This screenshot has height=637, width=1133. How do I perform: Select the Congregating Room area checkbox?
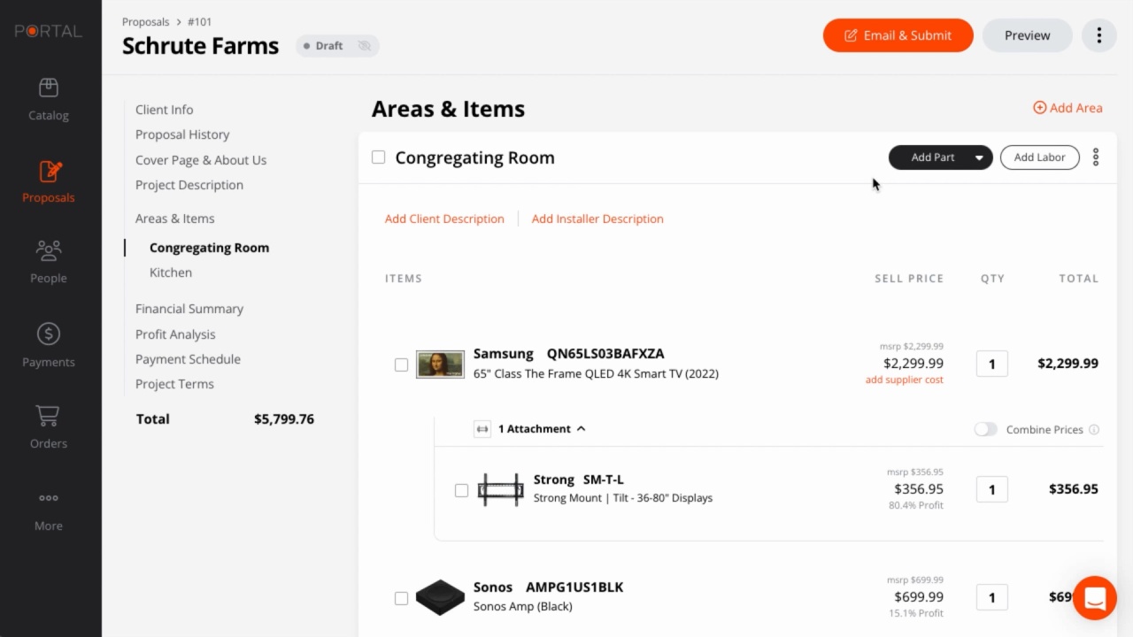click(378, 157)
